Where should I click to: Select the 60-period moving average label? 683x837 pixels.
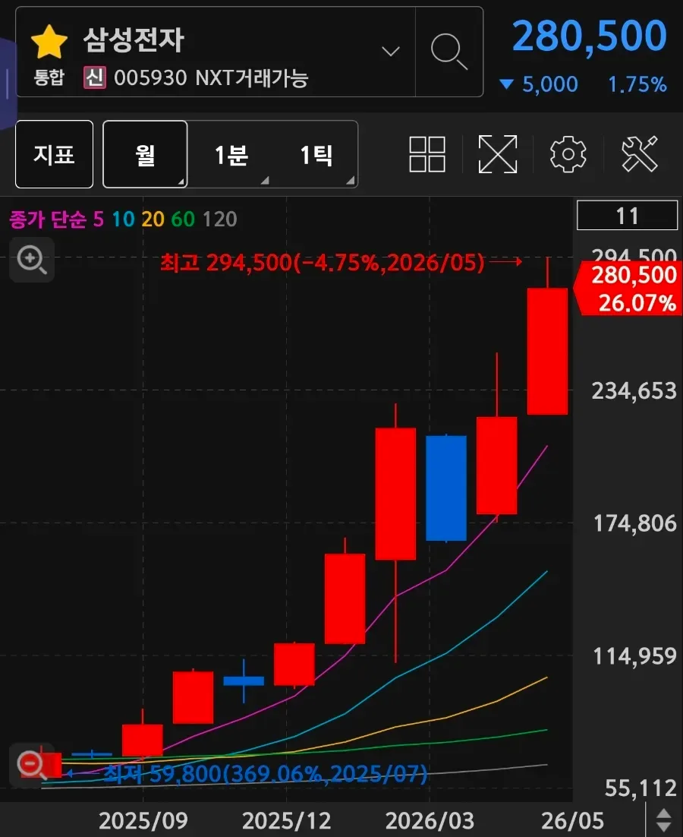[x=183, y=220]
